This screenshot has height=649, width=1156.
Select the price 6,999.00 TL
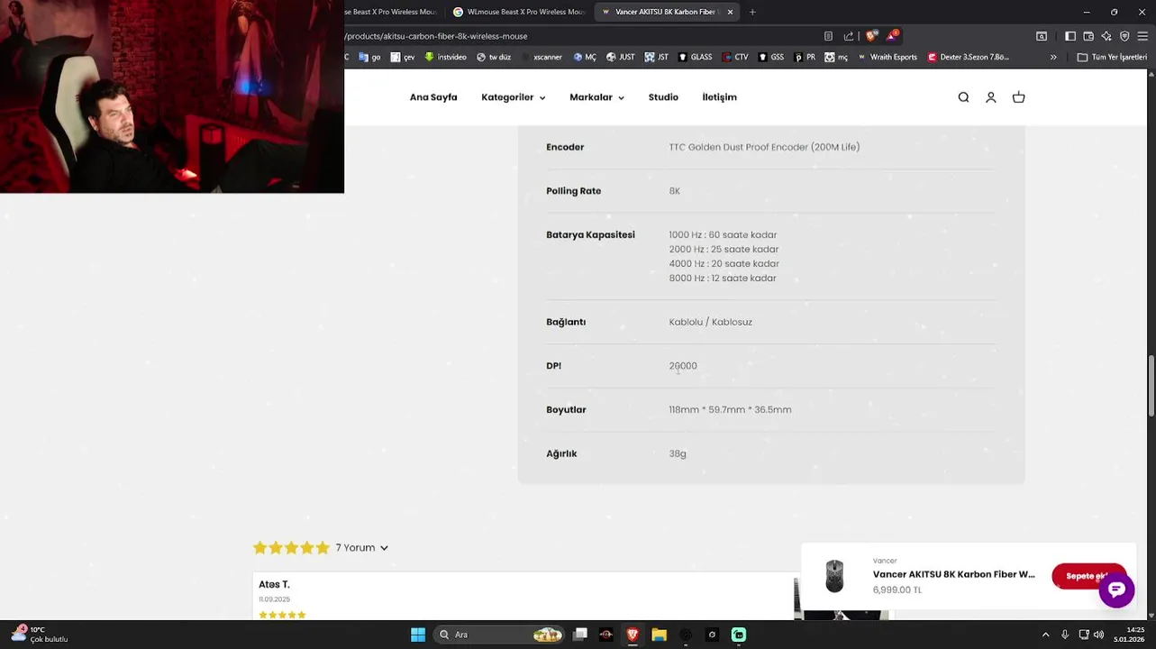[897, 590]
